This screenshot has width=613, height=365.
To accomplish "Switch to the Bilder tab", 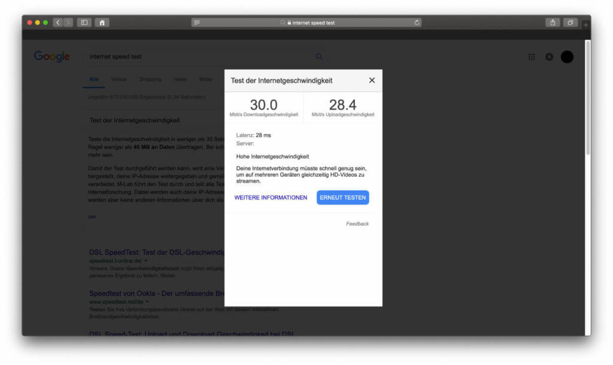I will click(x=205, y=79).
